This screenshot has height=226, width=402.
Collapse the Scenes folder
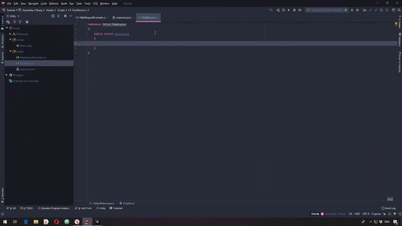[x=10, y=40]
